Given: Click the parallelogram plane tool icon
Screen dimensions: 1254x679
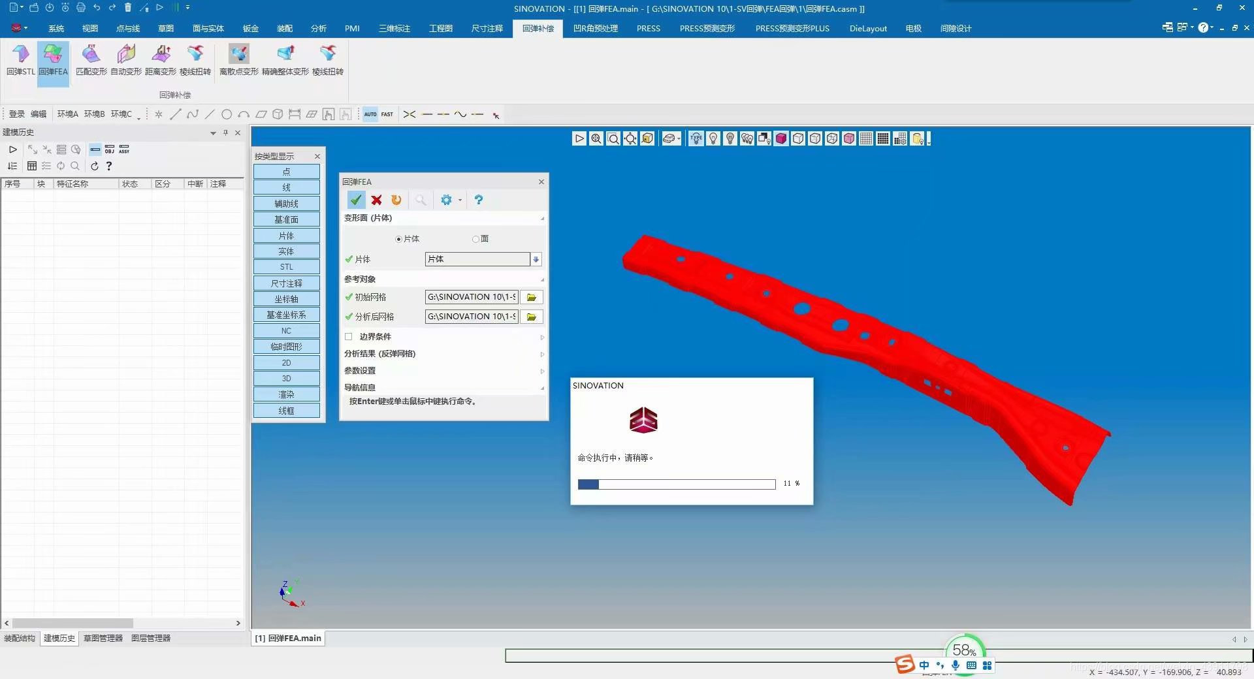Looking at the screenshot, I should pos(261,114).
